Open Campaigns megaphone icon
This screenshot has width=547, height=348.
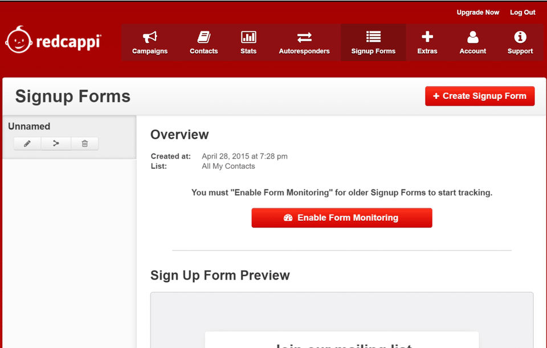pos(150,37)
